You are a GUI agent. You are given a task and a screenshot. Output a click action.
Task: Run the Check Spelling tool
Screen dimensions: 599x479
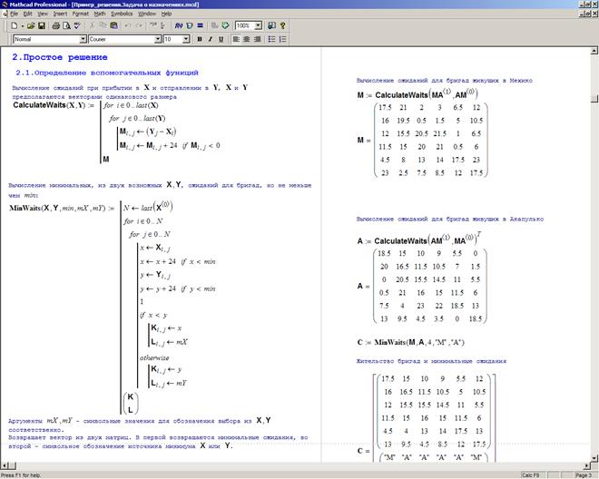77,25
